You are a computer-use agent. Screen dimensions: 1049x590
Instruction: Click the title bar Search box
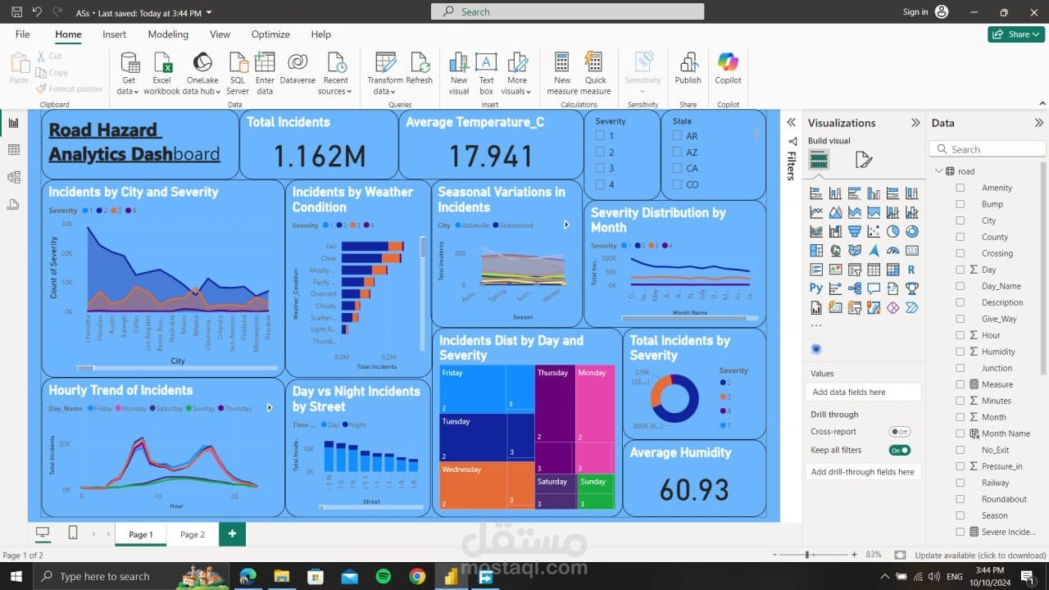567,11
